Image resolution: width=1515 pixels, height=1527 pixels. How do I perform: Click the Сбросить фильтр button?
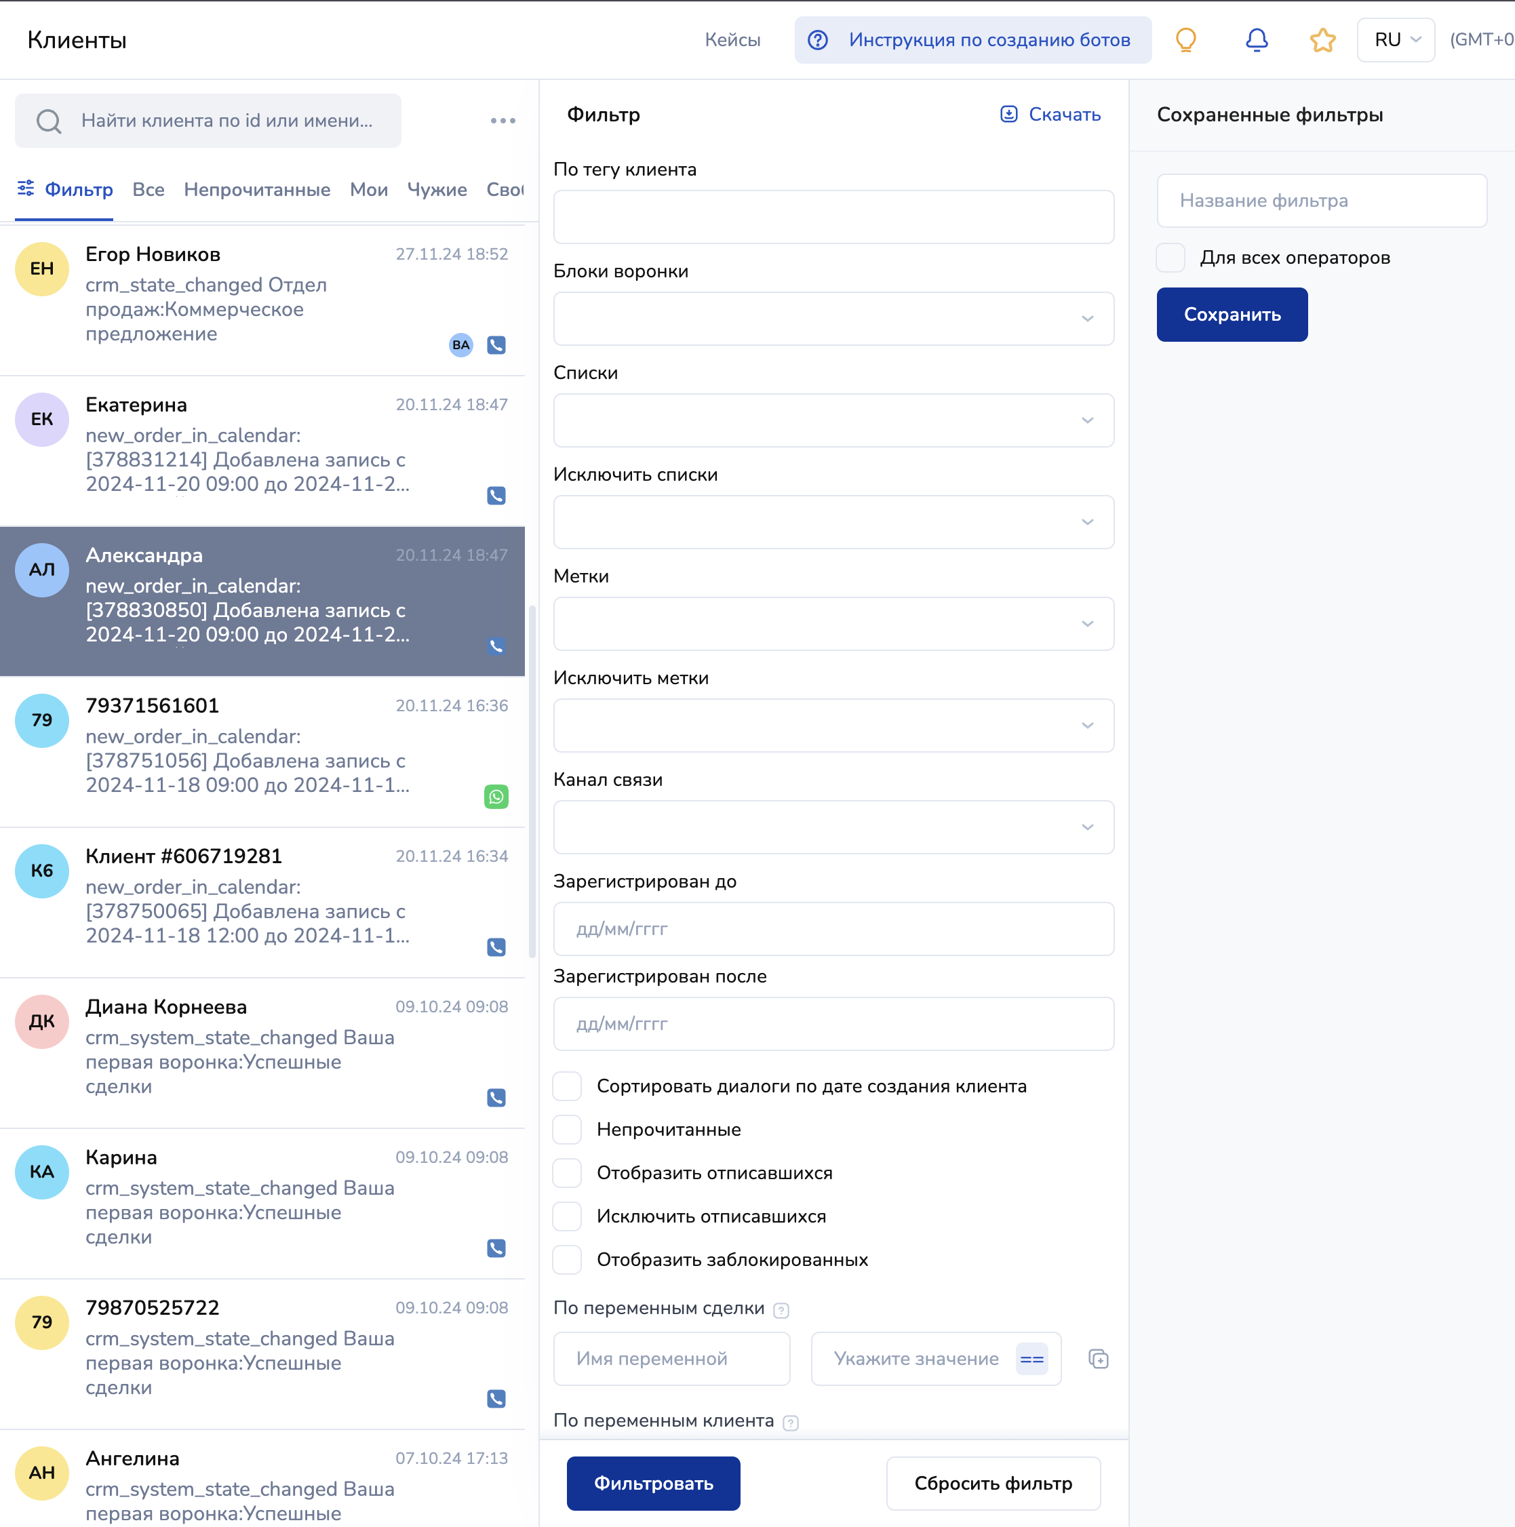[993, 1484]
